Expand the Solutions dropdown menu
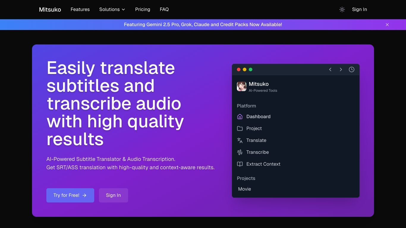Viewport: 406px width, 228px height. (112, 9)
